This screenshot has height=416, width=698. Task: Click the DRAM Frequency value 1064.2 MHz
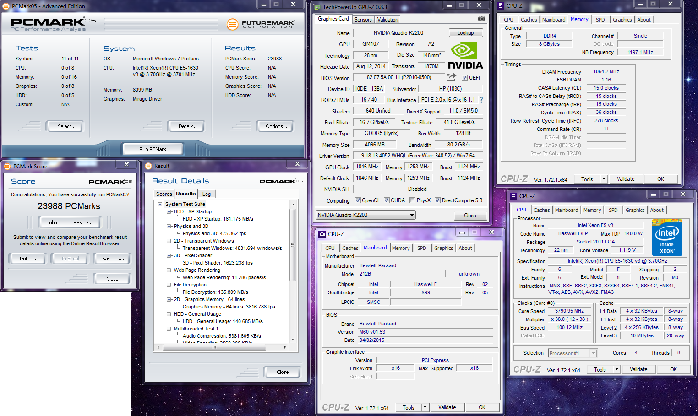coord(606,71)
